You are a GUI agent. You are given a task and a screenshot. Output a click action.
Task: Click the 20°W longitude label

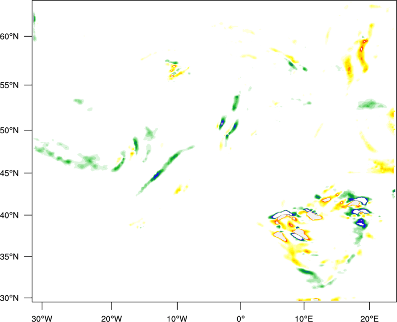(112, 319)
